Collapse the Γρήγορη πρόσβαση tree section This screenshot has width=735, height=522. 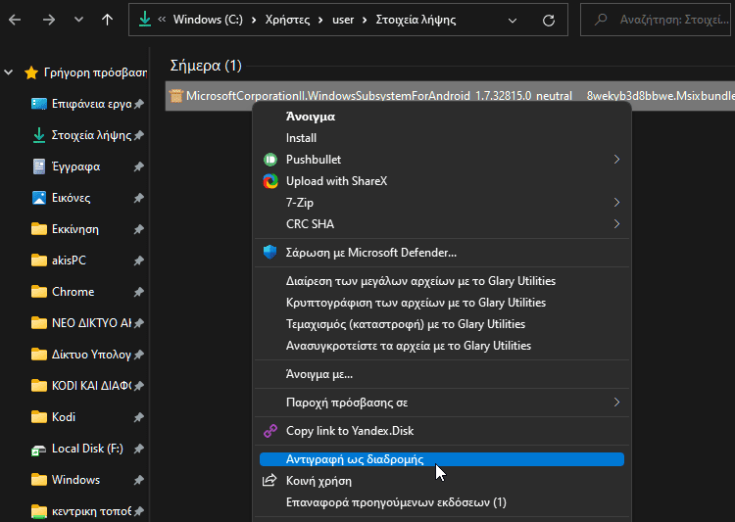coord(9,72)
